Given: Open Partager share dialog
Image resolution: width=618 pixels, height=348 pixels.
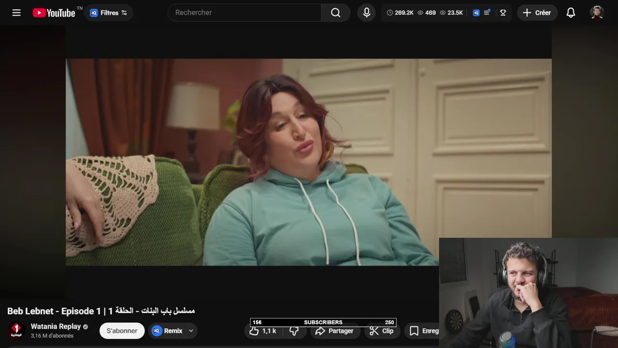Looking at the screenshot, I should [334, 331].
